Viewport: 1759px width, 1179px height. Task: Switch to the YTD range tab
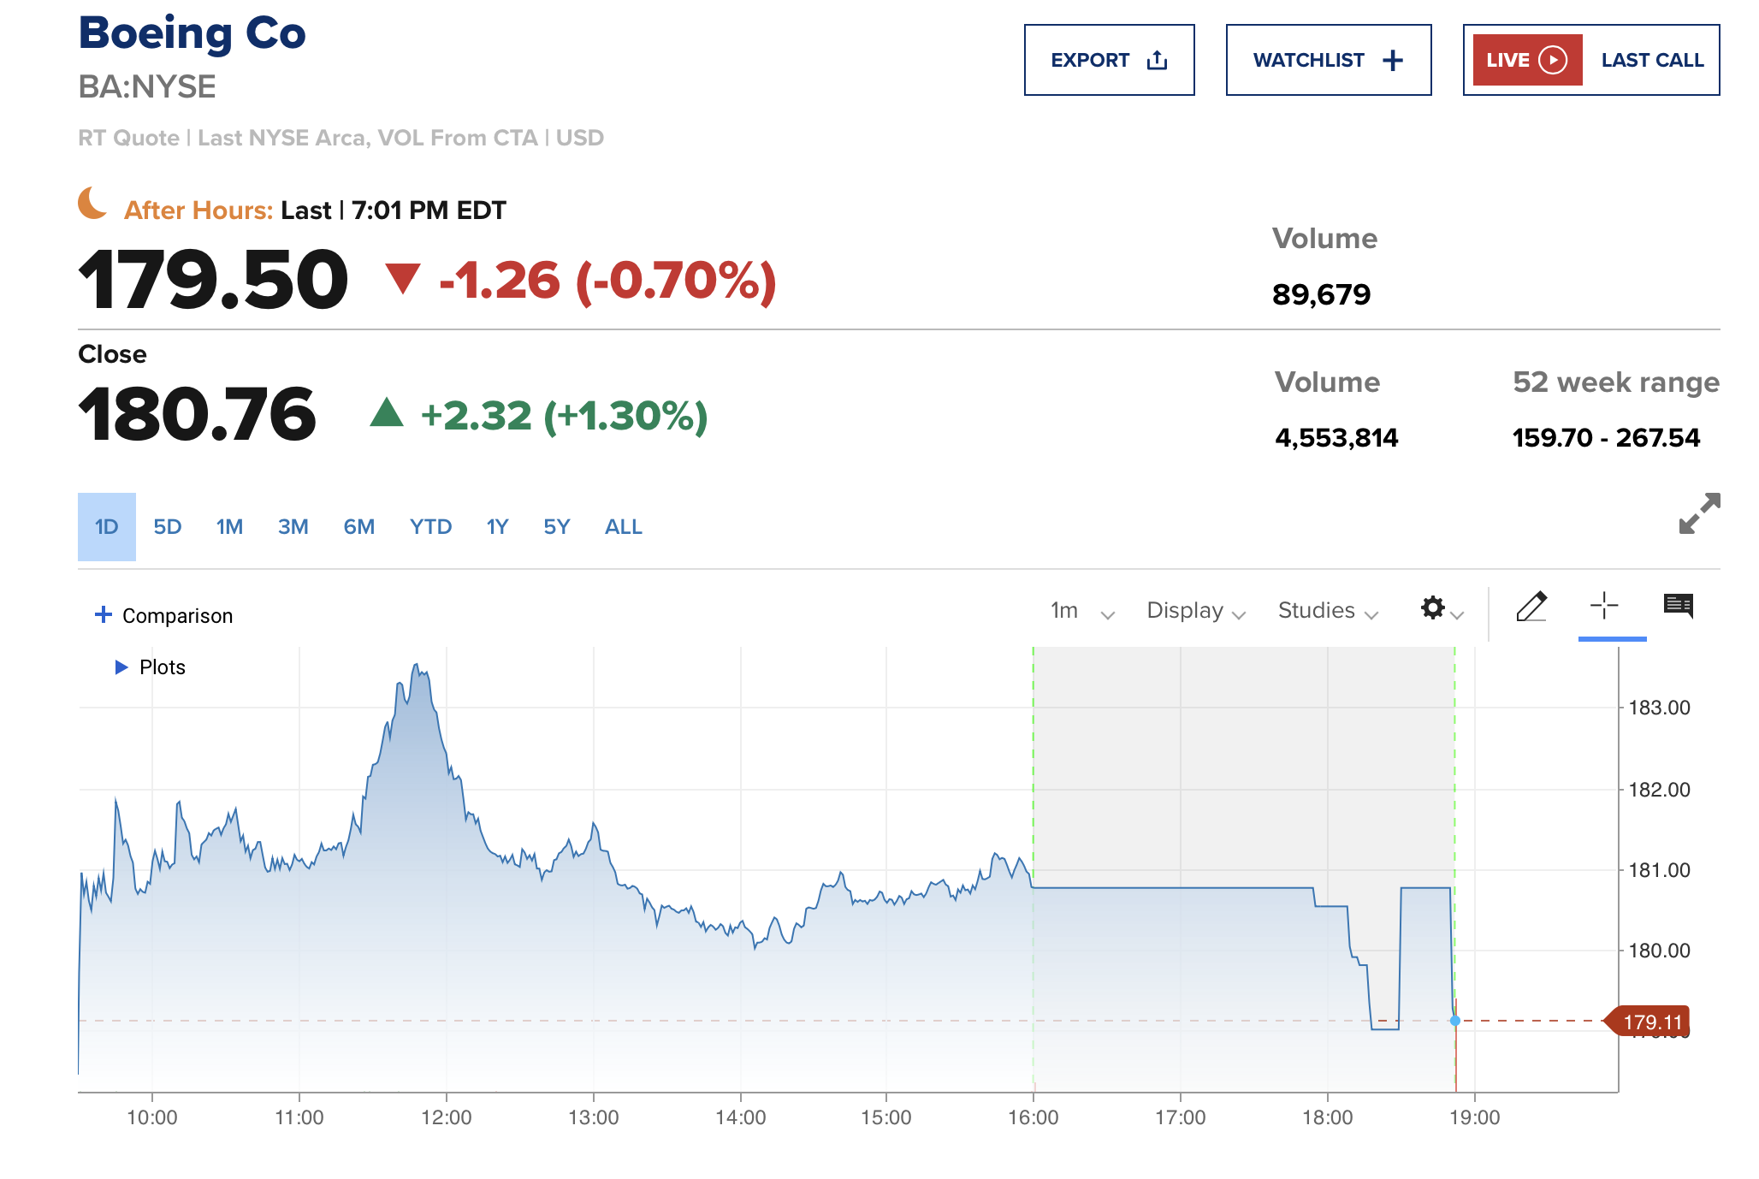point(430,527)
